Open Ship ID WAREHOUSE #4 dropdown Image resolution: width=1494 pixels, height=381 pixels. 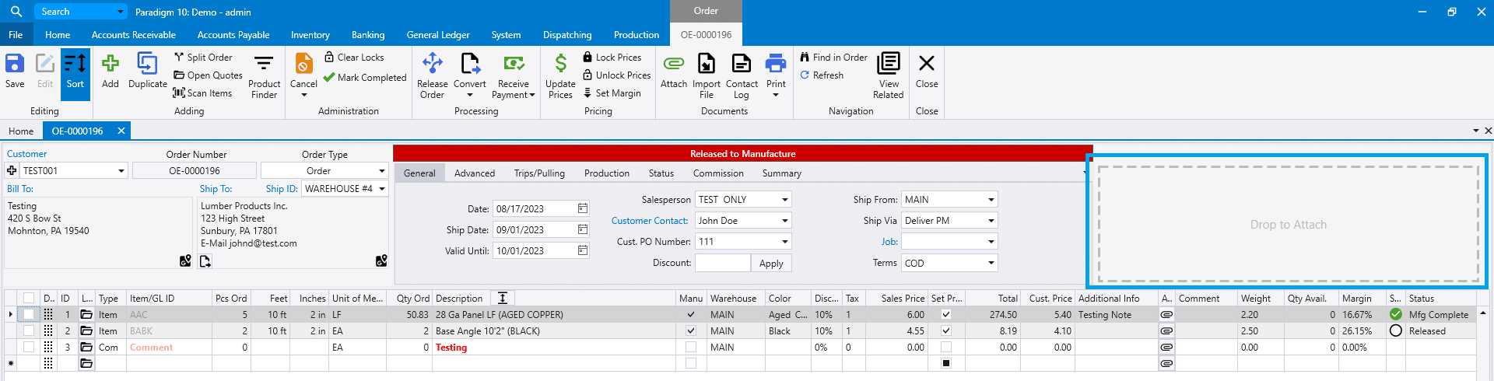click(382, 189)
